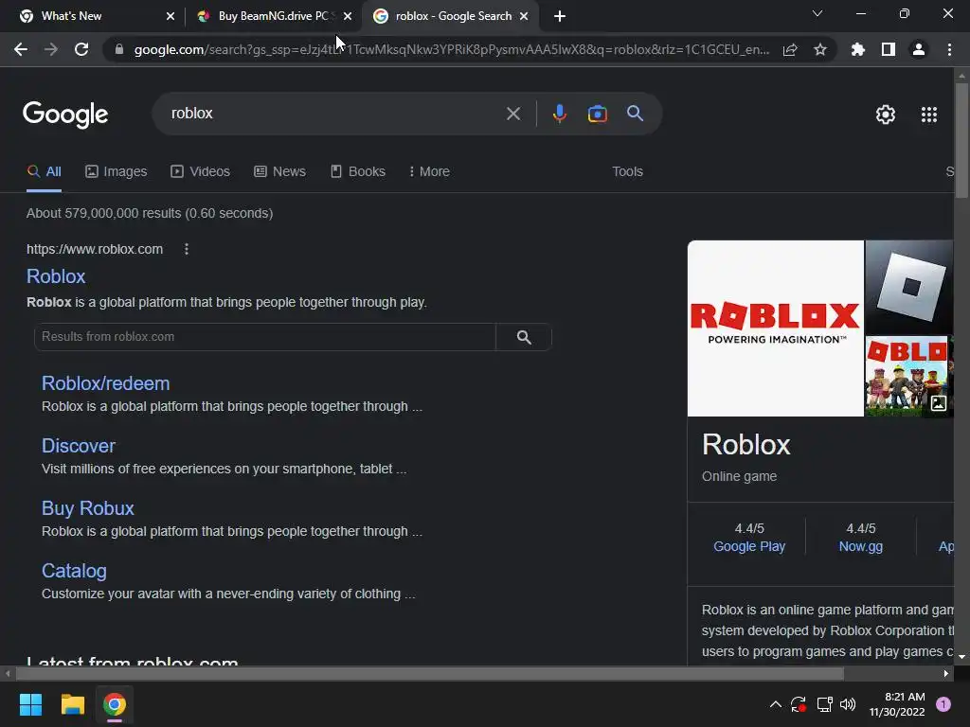Close the What's New tab

171,16
